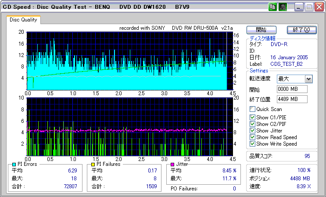The height and width of the screenshot is (197, 326).
Task: Click the 開始 start position MB field
Action: point(292,89)
